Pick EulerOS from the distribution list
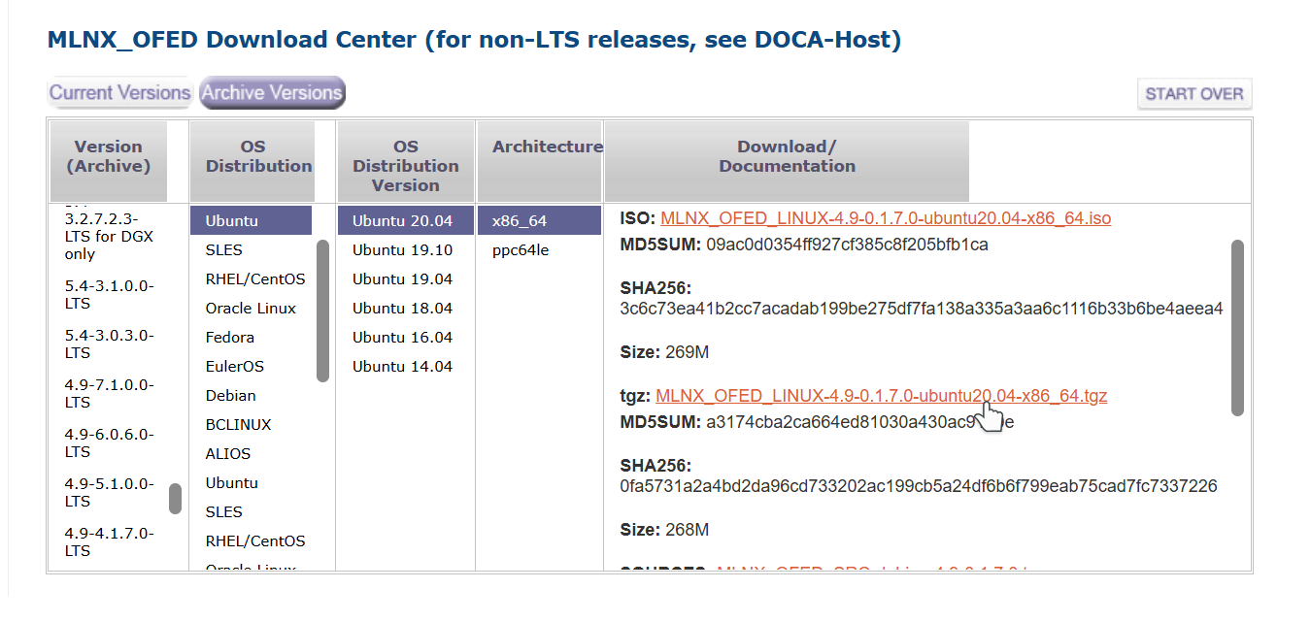 coord(235,367)
